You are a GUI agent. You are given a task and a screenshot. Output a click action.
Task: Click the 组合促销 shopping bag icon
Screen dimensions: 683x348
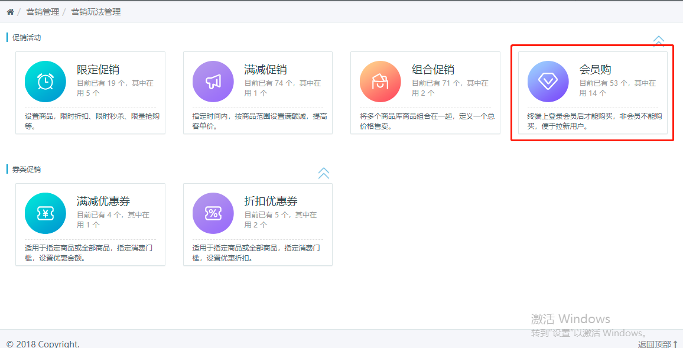pos(380,82)
